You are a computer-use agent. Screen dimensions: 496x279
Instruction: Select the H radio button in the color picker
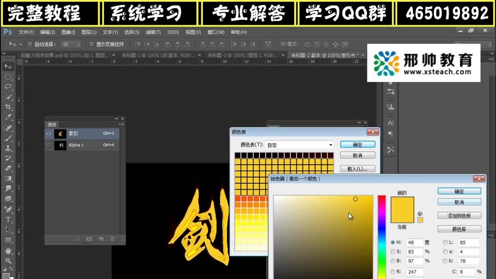(x=393, y=242)
